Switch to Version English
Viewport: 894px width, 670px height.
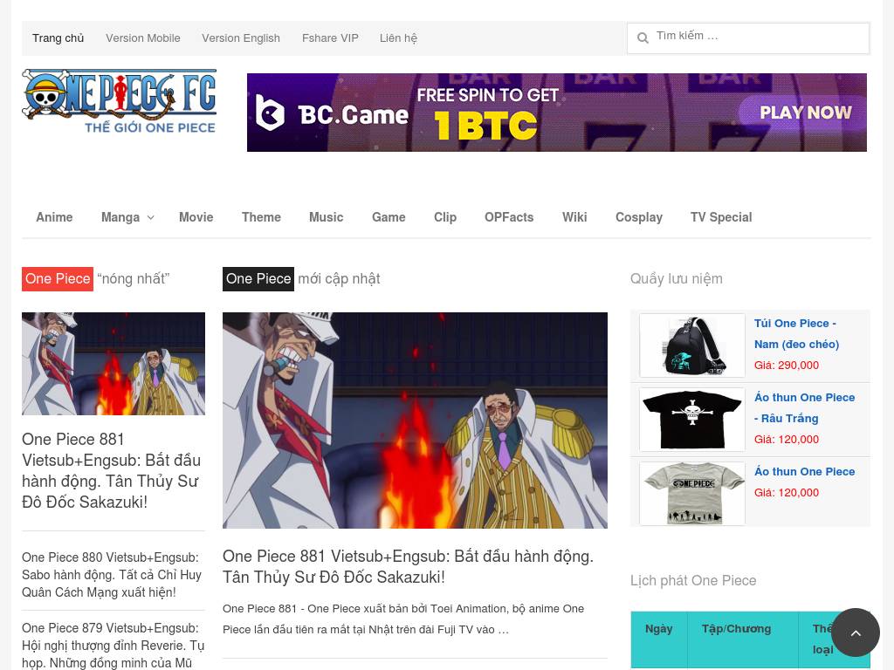241,38
